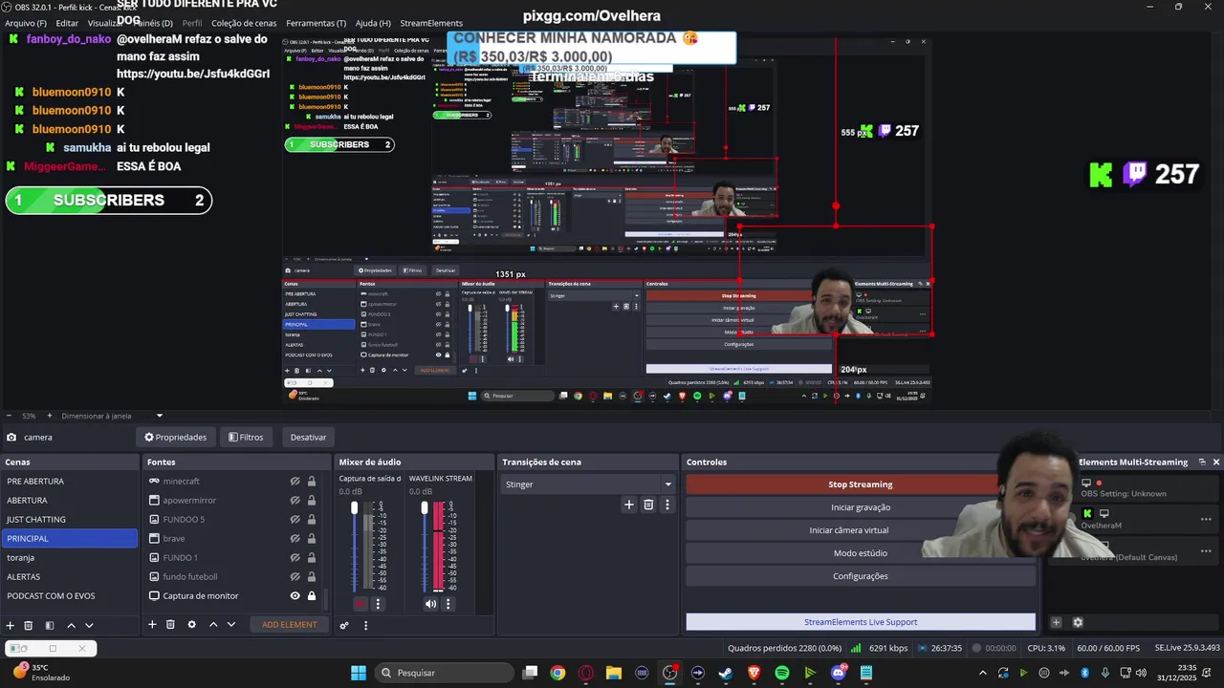The height and width of the screenshot is (688, 1224).
Task: Show hidden system tray icons chevron
Action: pos(985,673)
